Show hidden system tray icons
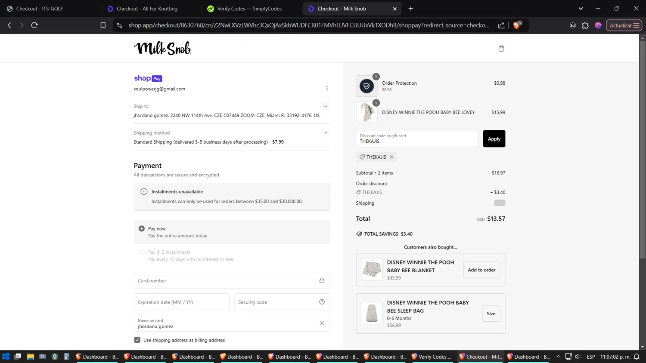 (558, 357)
